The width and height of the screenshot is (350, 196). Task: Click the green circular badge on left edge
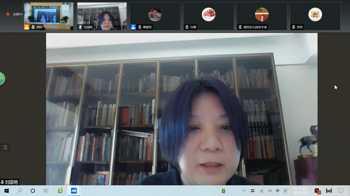[2, 78]
